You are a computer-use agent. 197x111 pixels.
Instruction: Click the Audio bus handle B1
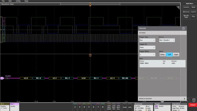(2, 78)
